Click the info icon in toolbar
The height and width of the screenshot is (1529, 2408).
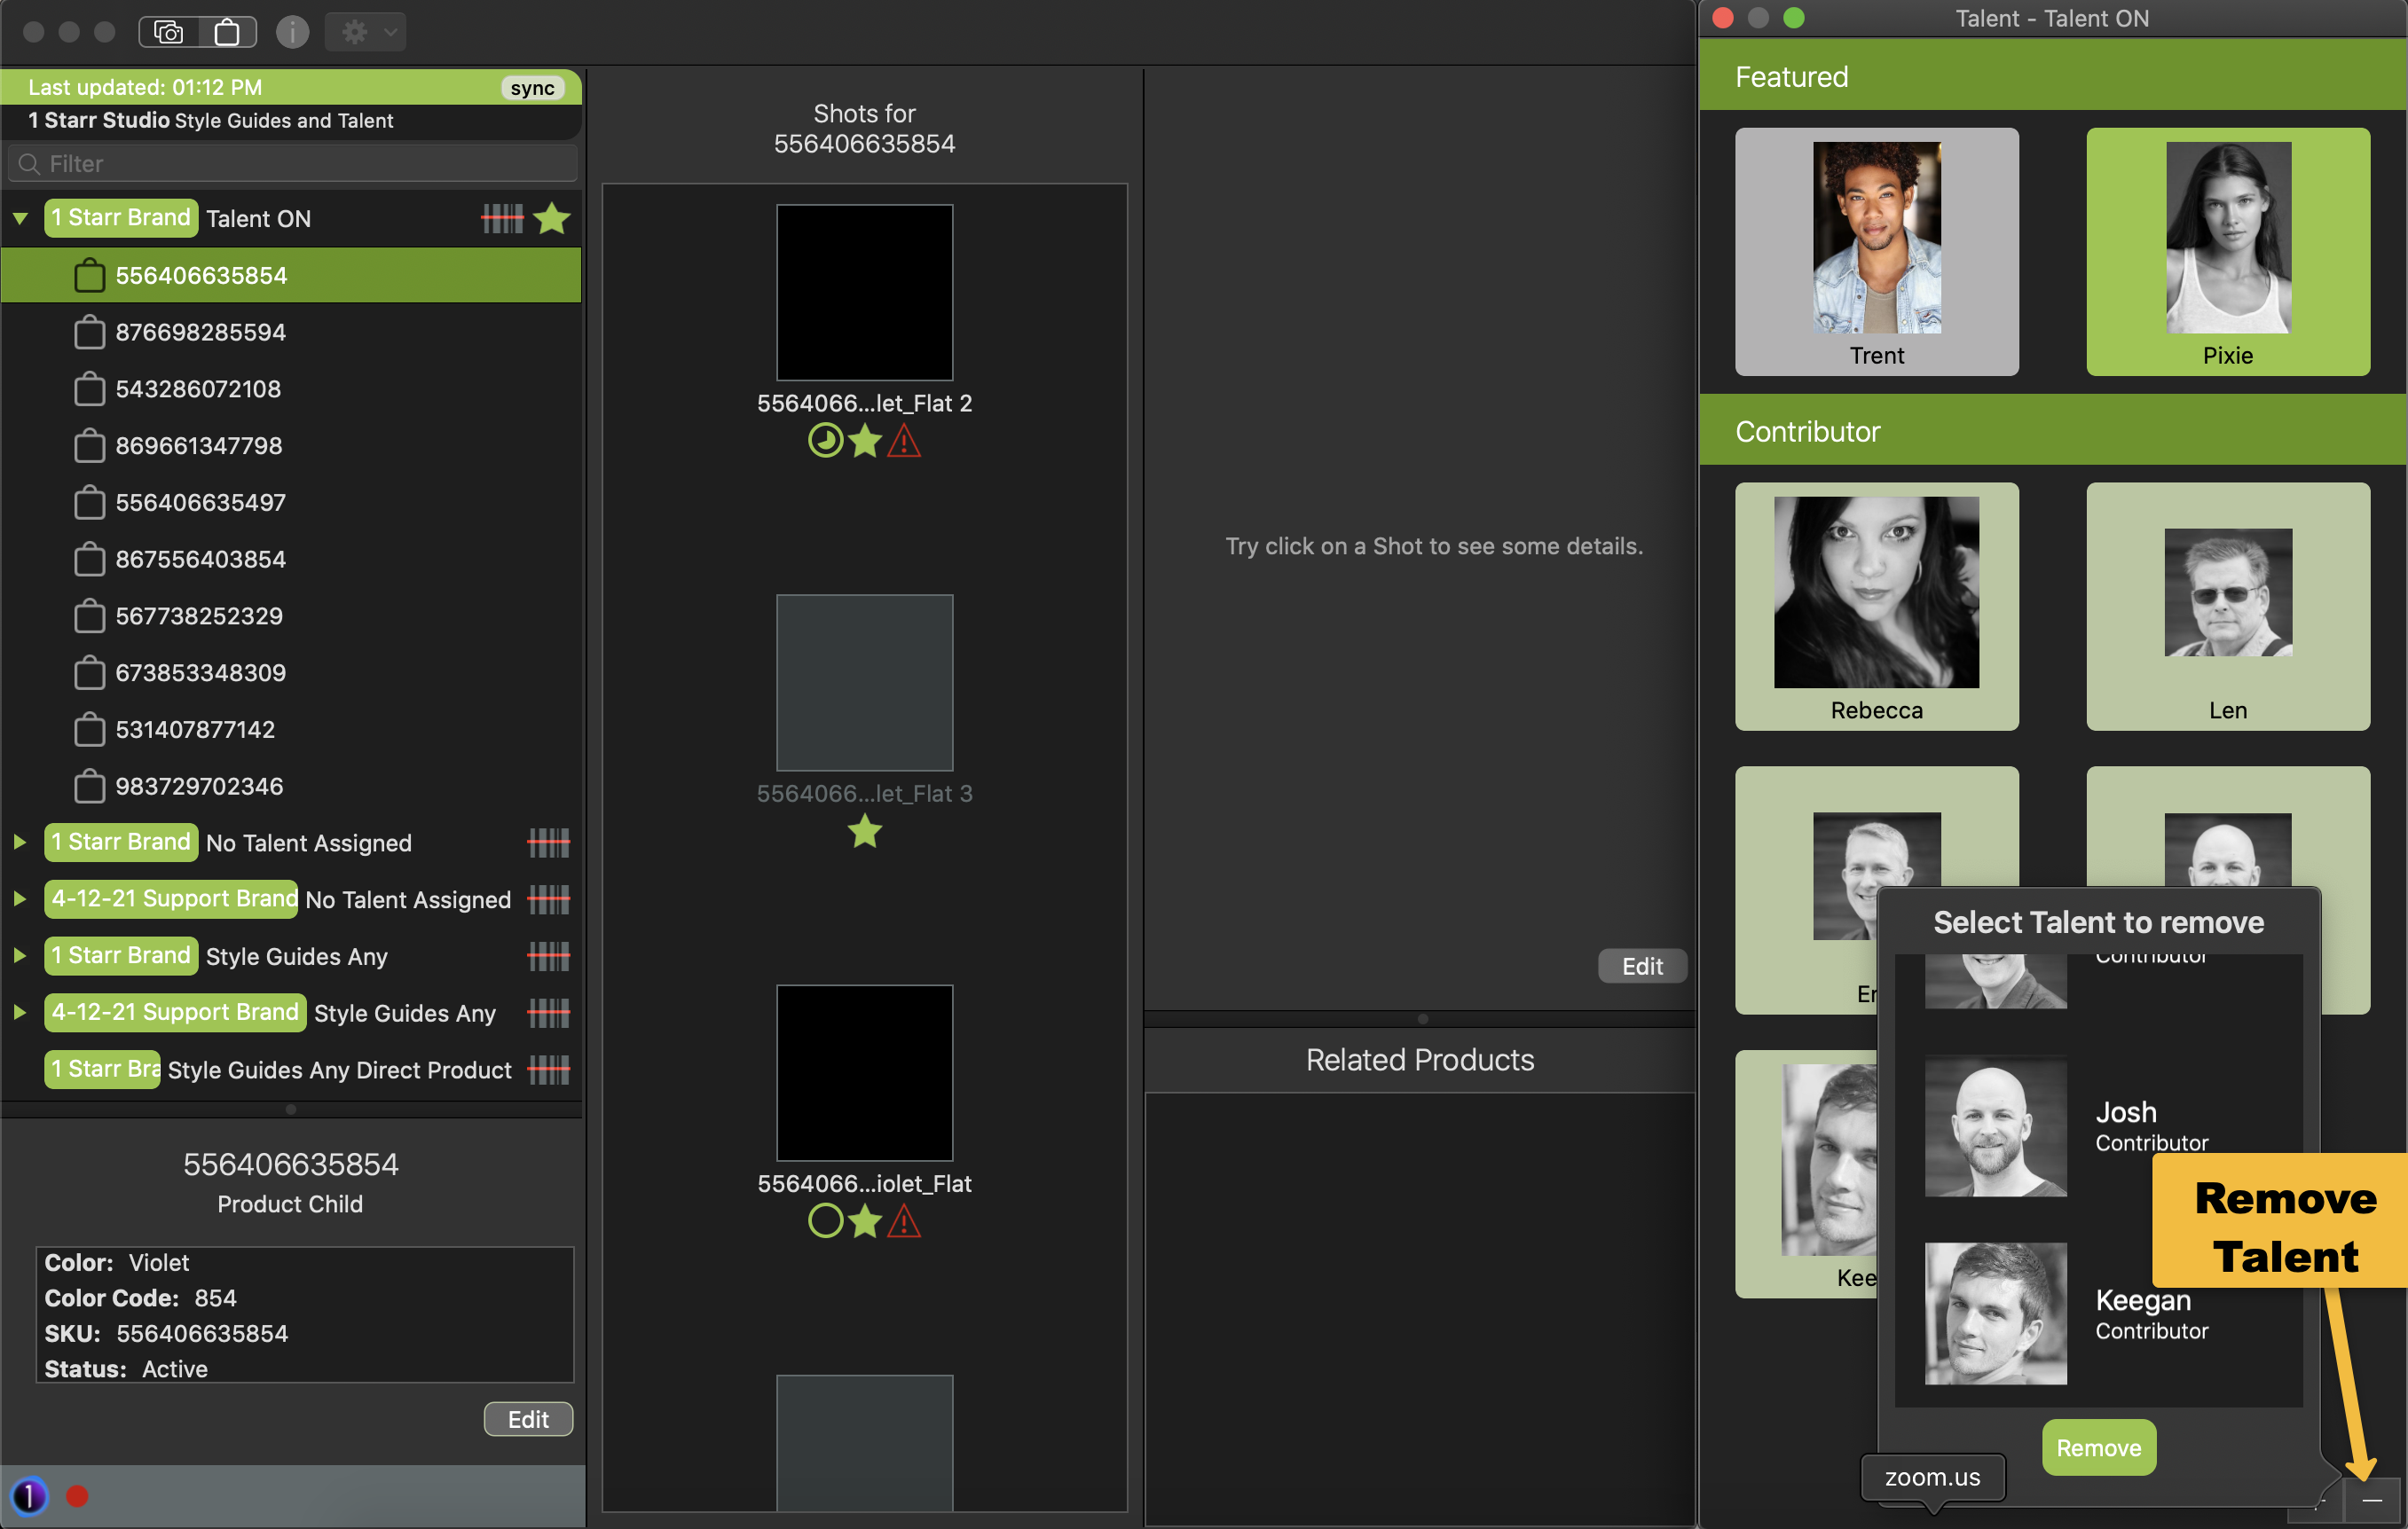[x=292, y=32]
